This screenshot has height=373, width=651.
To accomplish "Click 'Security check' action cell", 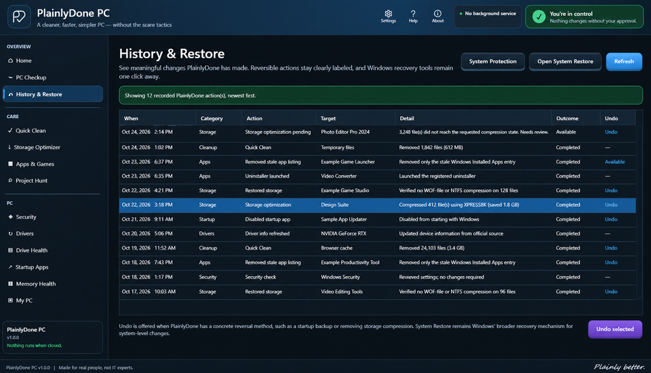I will (x=260, y=277).
